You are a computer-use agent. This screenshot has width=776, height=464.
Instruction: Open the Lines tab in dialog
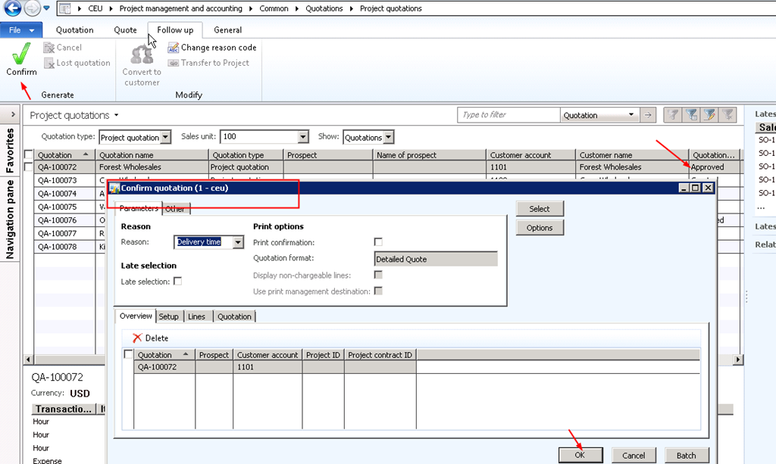(196, 316)
